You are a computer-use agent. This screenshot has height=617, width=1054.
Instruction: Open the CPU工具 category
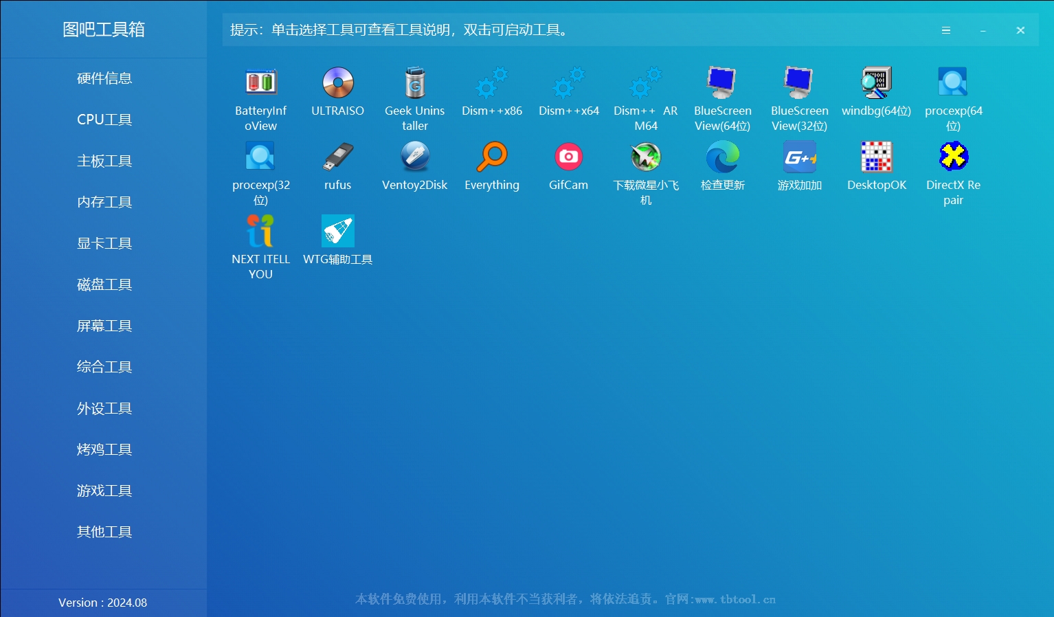104,120
